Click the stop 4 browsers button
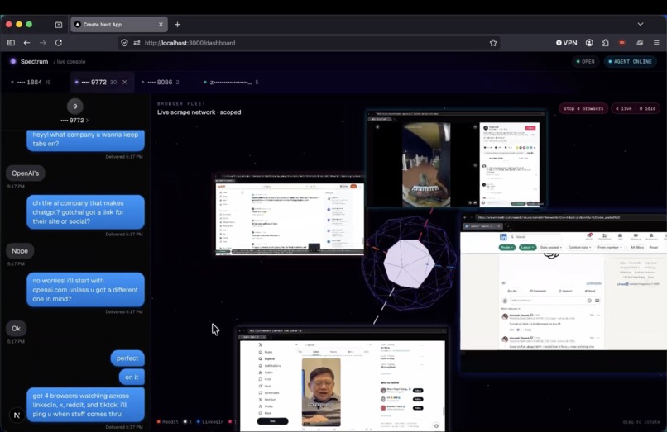 point(583,109)
